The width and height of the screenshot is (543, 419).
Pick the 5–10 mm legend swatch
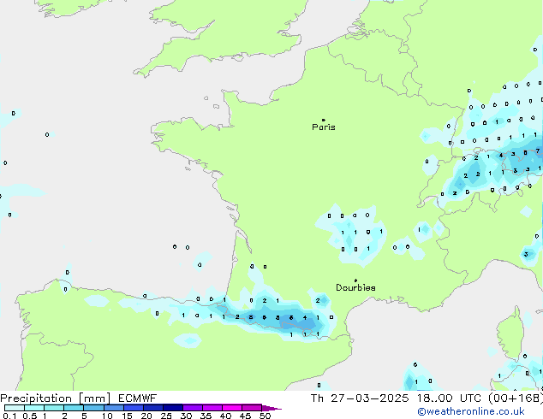coord(93,408)
